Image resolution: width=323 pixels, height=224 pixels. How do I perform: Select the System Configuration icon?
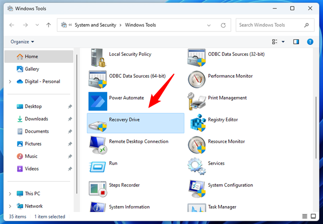coord(197,189)
